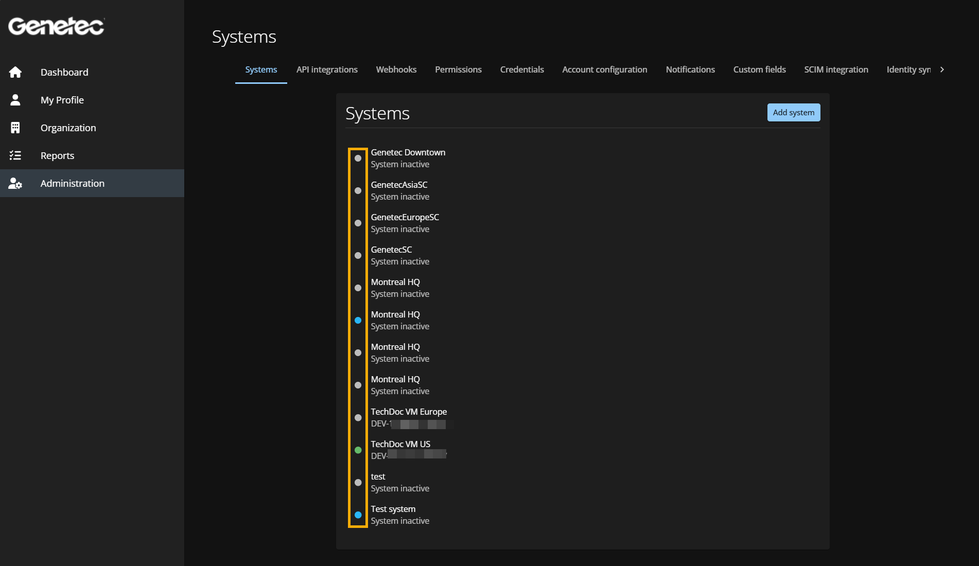The width and height of the screenshot is (979, 566).
Task: Click the Dashboard home icon
Action: coord(15,72)
